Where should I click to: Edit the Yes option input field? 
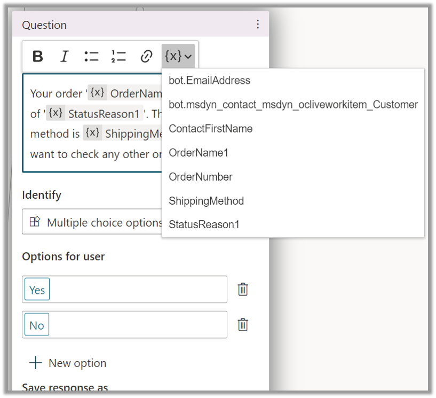[x=133, y=289]
